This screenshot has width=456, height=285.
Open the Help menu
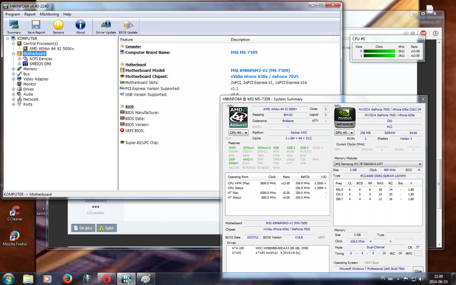pyautogui.click(x=67, y=14)
